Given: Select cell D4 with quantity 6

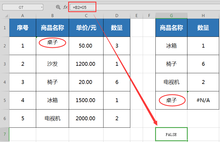Looking at the screenshot, I should point(117,82).
